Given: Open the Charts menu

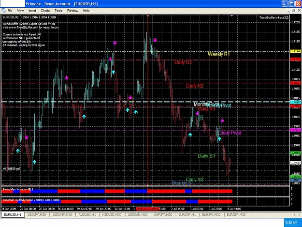Looking at the screenshot, I should point(45,11).
